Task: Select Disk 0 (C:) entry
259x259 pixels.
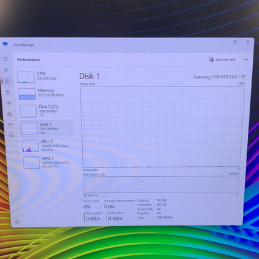Action: [46, 111]
